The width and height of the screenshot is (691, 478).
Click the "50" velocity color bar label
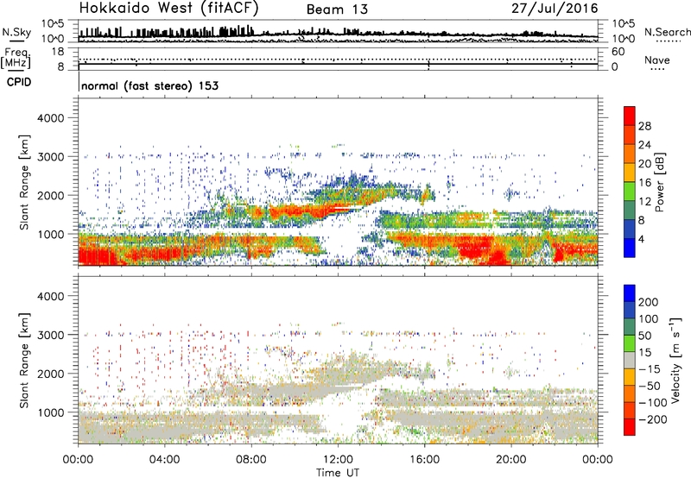644,336
